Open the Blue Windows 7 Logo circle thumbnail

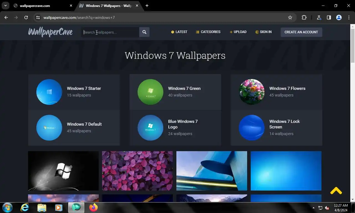click(150, 128)
